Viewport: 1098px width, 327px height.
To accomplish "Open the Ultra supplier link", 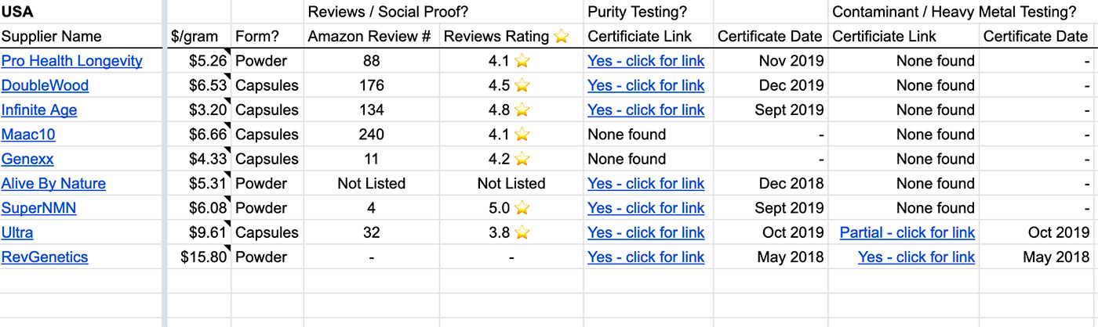I will [x=17, y=232].
